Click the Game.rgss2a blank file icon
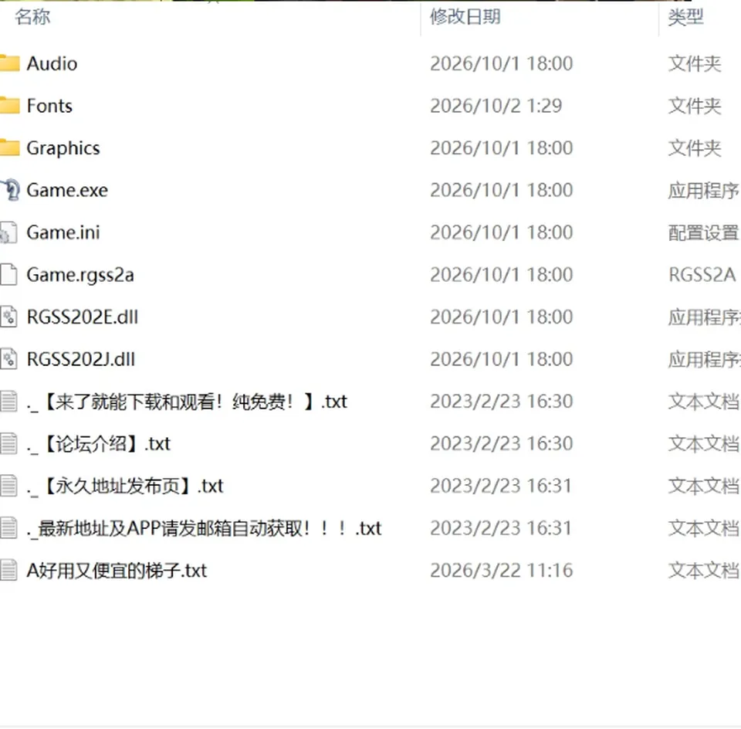The width and height of the screenshot is (741, 729). (x=8, y=275)
